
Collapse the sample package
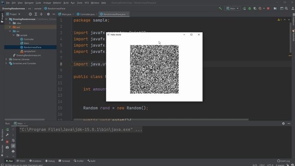pyautogui.click(x=13, y=35)
